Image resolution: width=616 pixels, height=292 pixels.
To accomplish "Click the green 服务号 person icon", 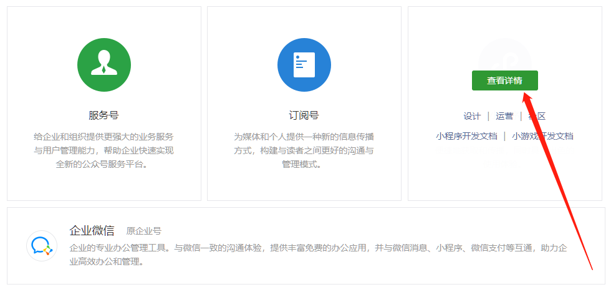I will 104,65.
